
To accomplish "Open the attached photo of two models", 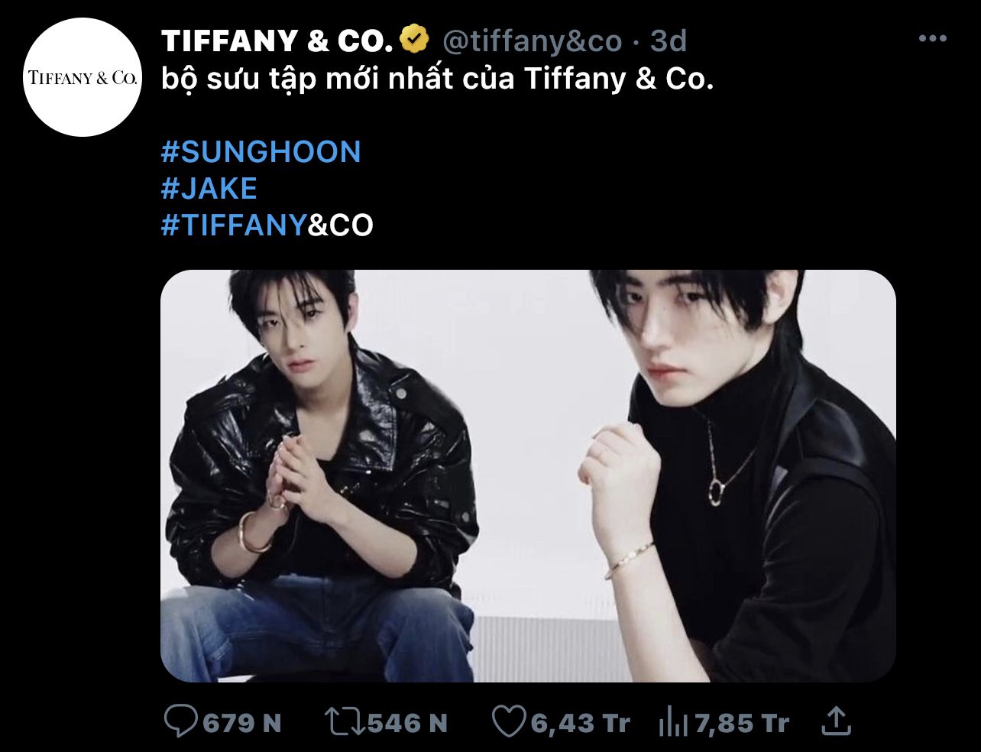I will click(528, 475).
